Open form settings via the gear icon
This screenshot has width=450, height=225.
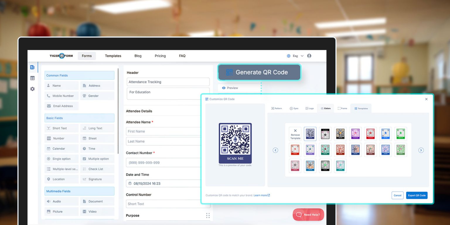(32, 89)
